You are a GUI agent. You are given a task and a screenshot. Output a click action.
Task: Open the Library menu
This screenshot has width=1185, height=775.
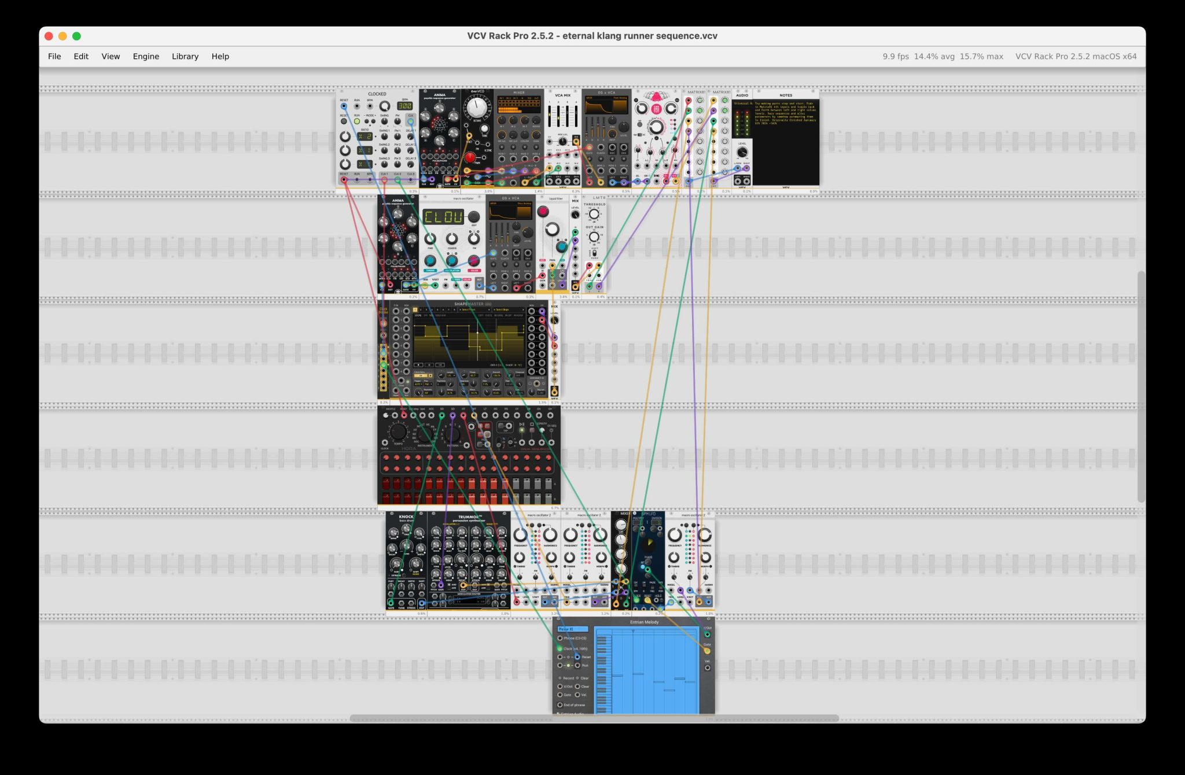tap(185, 56)
